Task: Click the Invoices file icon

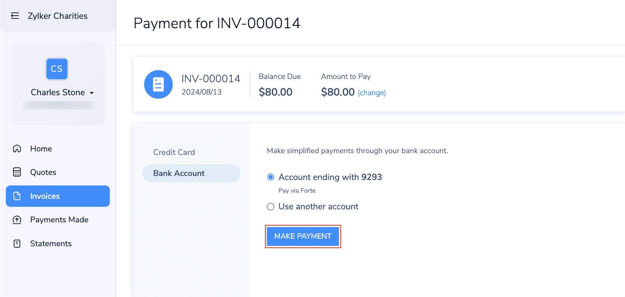Action: point(17,196)
